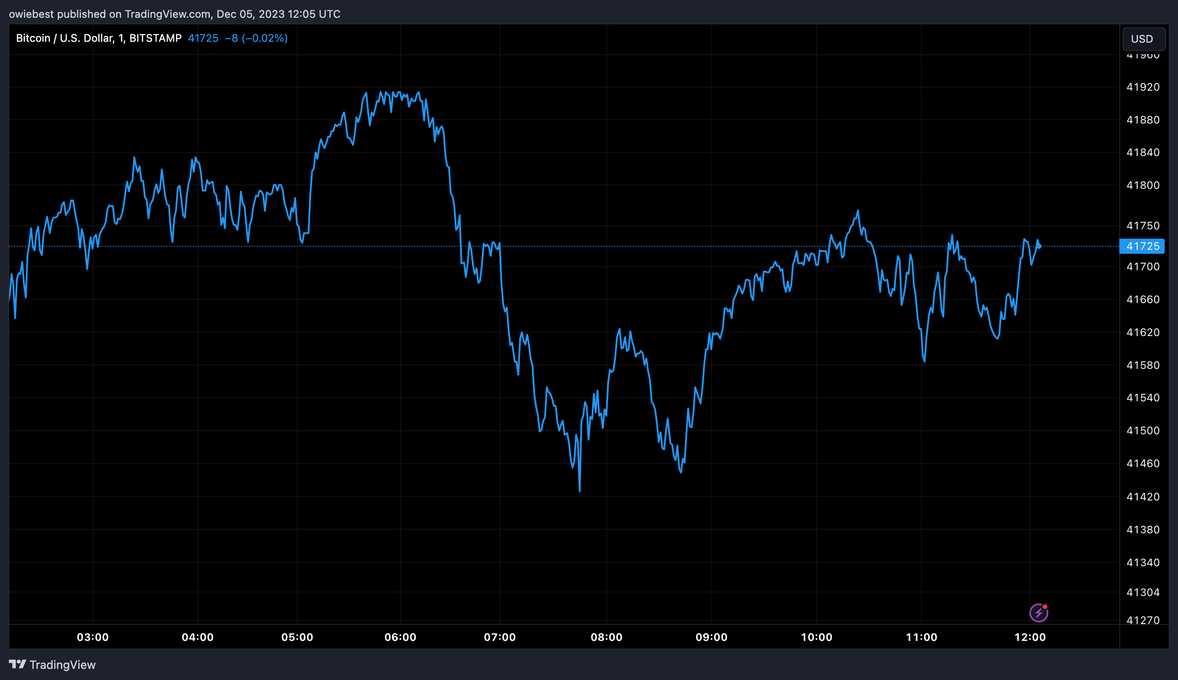Viewport: 1178px width, 680px height.
Task: Click the 41660 price axis label
Action: pyautogui.click(x=1143, y=300)
